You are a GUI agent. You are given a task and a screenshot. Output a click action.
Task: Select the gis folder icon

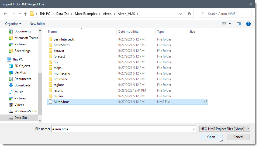[50, 62]
